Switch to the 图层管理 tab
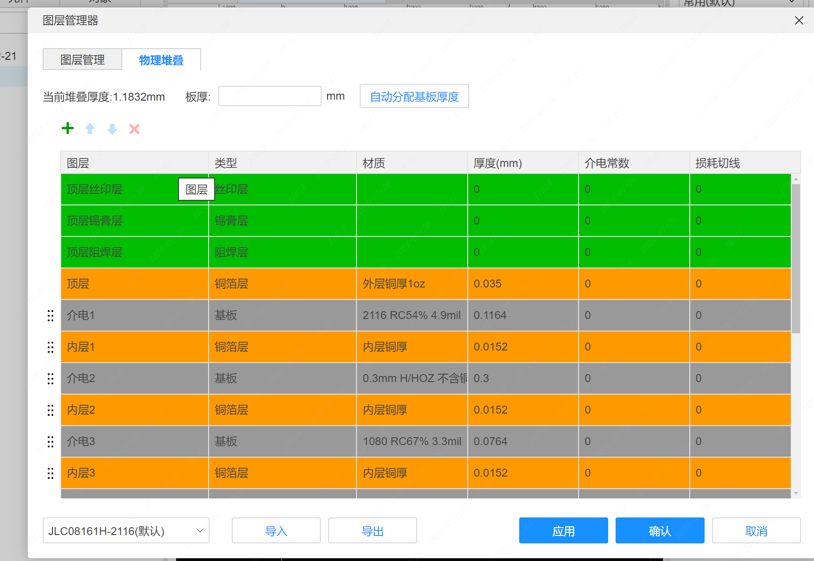Image resolution: width=814 pixels, height=561 pixels. 83,60
